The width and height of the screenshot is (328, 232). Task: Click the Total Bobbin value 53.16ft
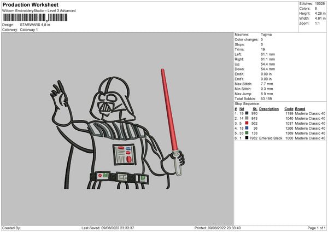click(x=266, y=98)
